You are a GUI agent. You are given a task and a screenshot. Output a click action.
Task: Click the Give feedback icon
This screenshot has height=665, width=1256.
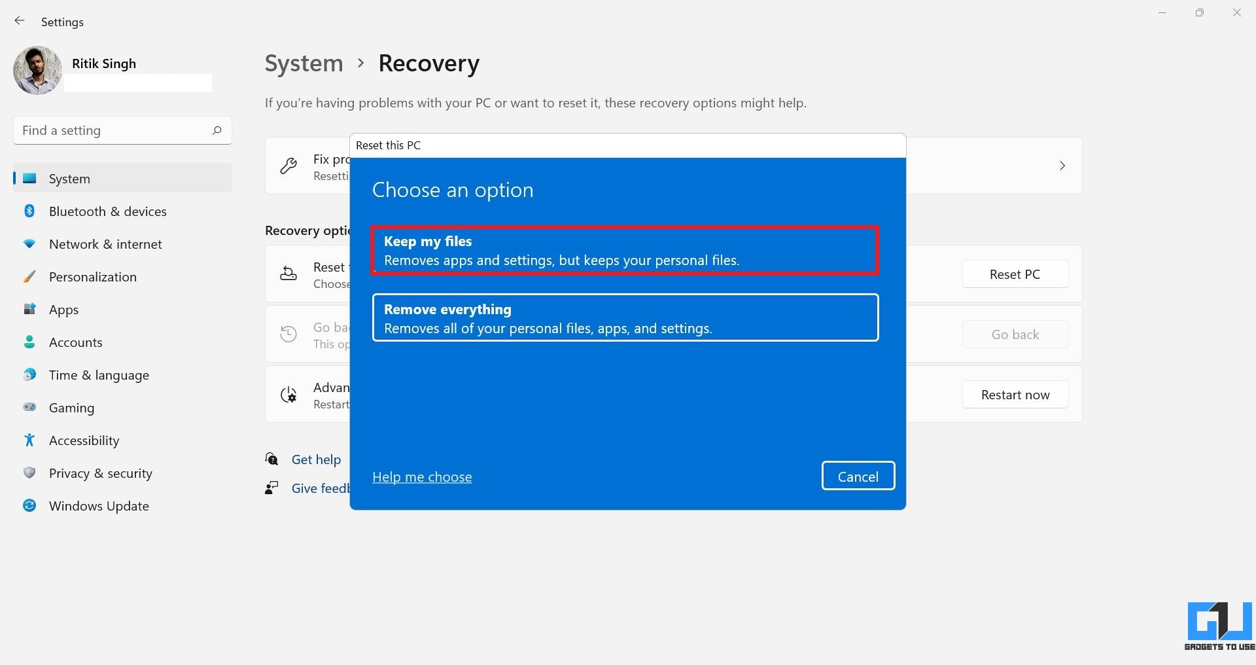pos(272,488)
